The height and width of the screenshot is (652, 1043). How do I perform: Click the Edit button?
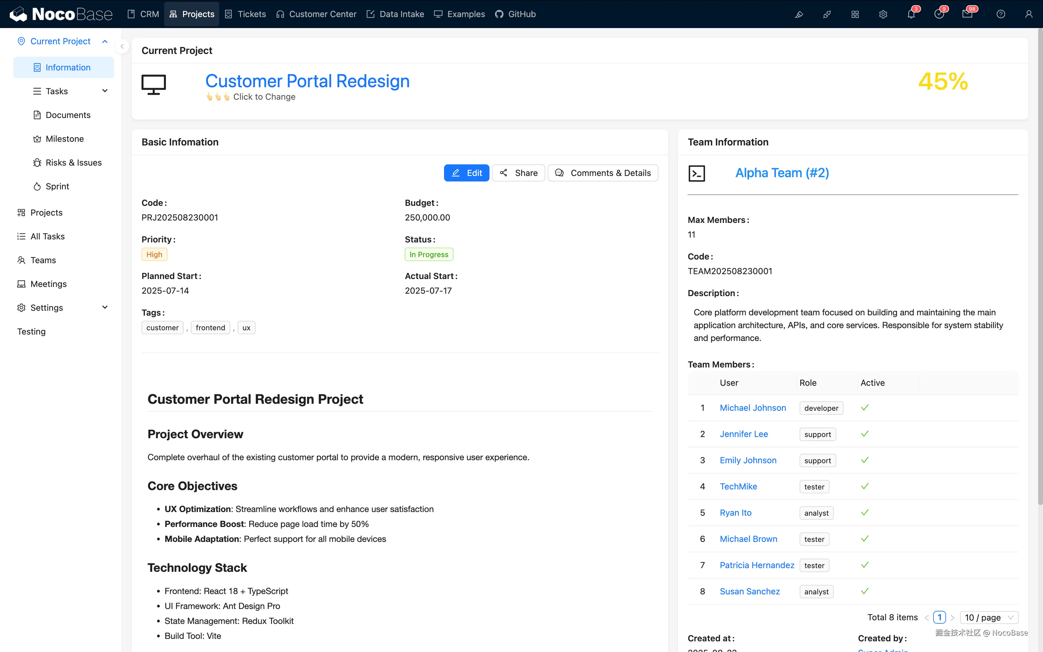click(x=466, y=173)
